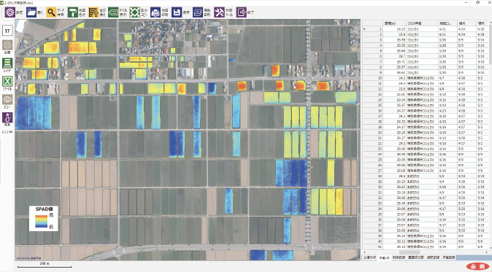The width and height of the screenshot is (492, 272).
Task: Toggle the view eye icon
Action: point(7,100)
